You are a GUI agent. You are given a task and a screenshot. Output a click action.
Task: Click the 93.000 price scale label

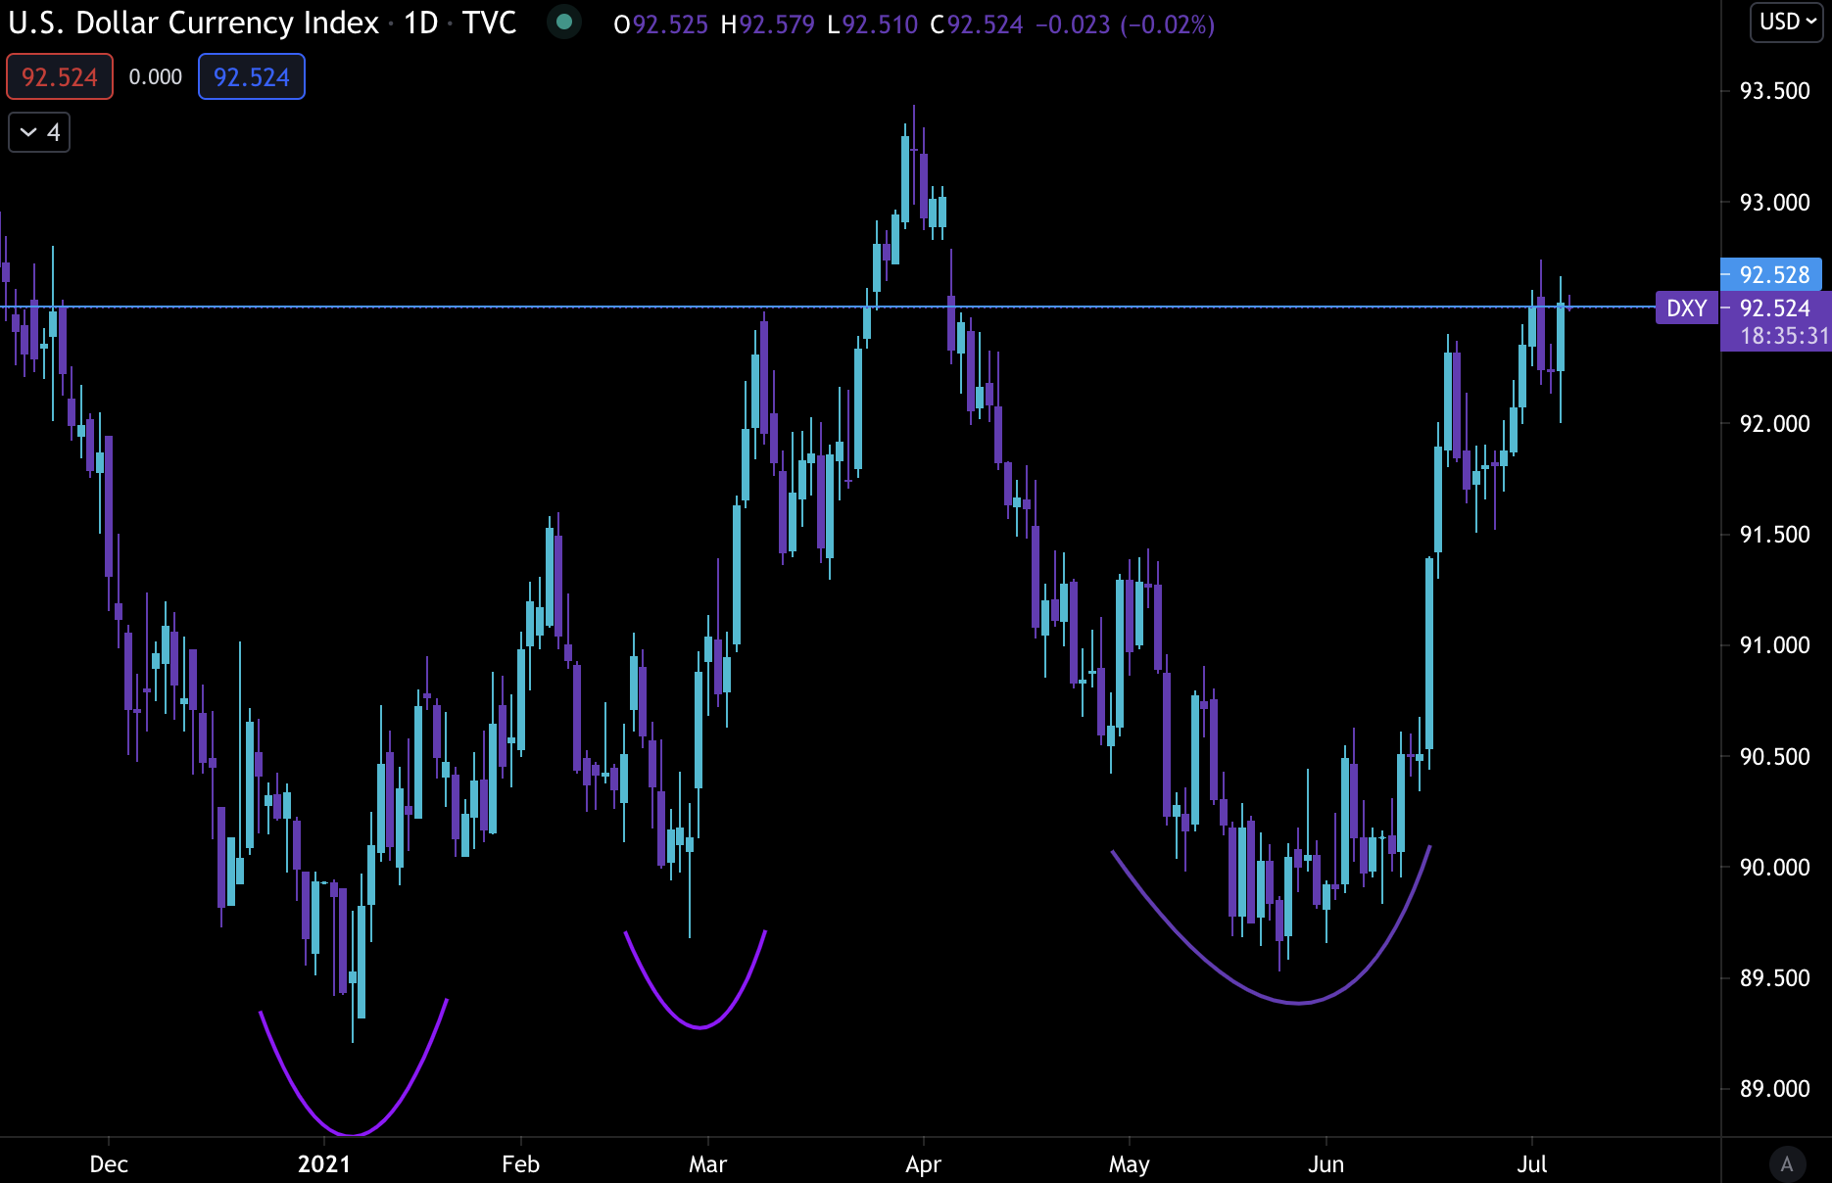point(1774,203)
